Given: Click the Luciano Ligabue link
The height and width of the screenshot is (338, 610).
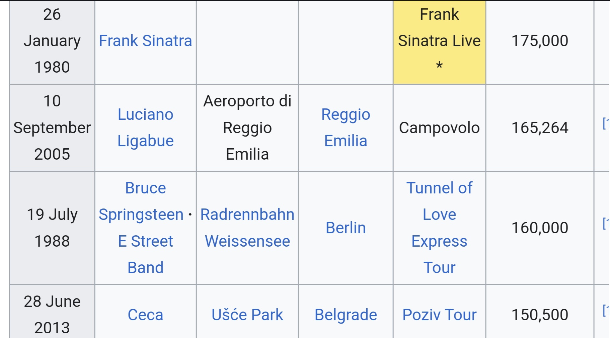Looking at the screenshot, I should [x=145, y=128].
